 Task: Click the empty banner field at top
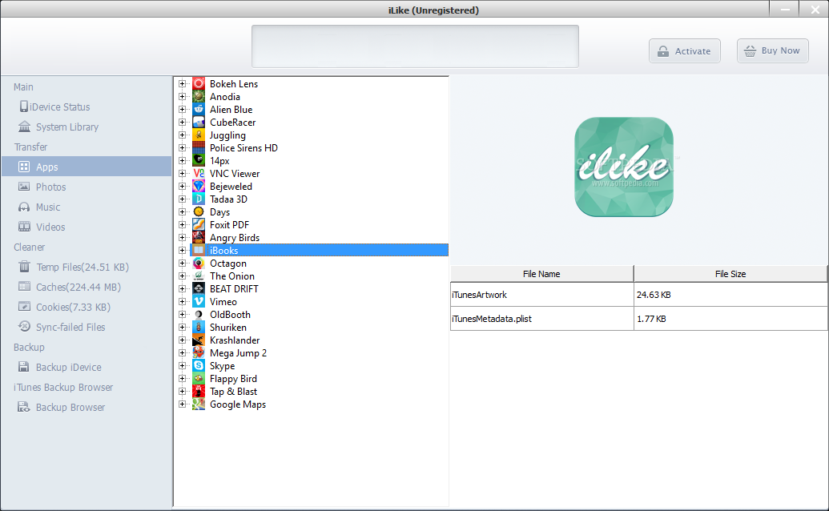click(415, 46)
